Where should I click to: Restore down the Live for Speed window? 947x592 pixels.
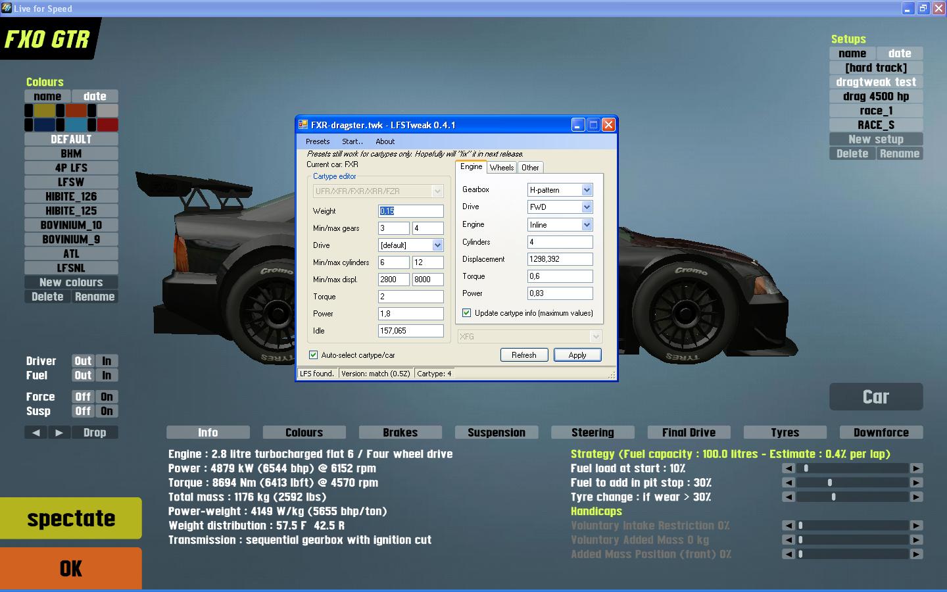pyautogui.click(x=923, y=9)
